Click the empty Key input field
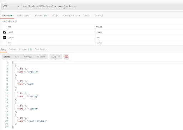The height and width of the screenshot is (130, 183). 51,43
